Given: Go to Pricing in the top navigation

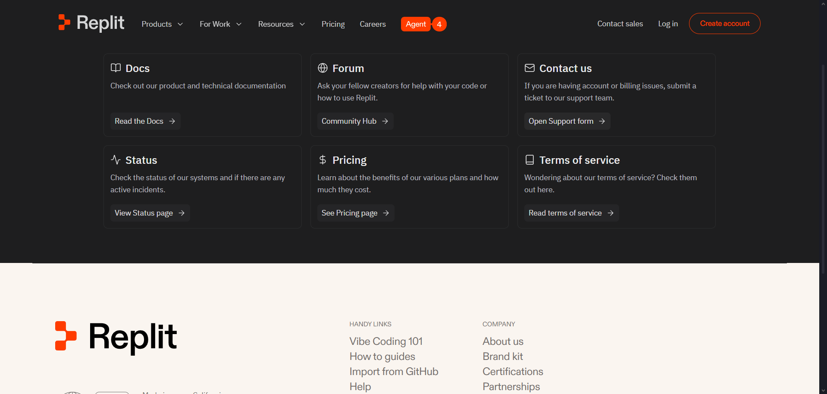Looking at the screenshot, I should [x=333, y=24].
